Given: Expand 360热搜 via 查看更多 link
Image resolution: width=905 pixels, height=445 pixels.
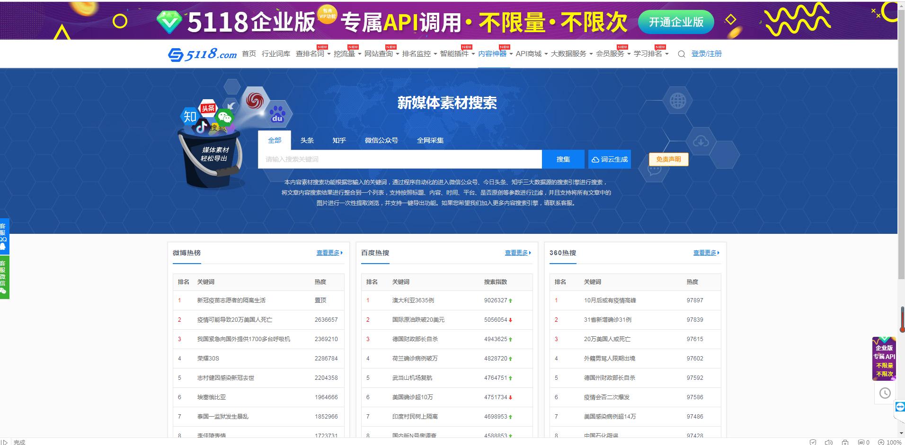Looking at the screenshot, I should 706,253.
